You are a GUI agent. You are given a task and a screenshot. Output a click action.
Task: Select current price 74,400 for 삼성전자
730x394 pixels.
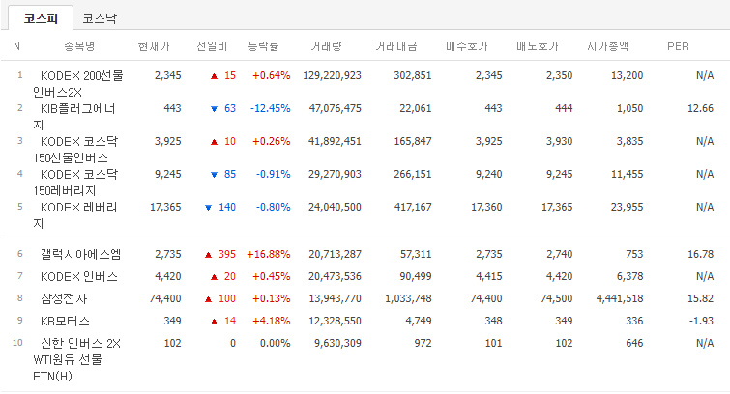165,298
